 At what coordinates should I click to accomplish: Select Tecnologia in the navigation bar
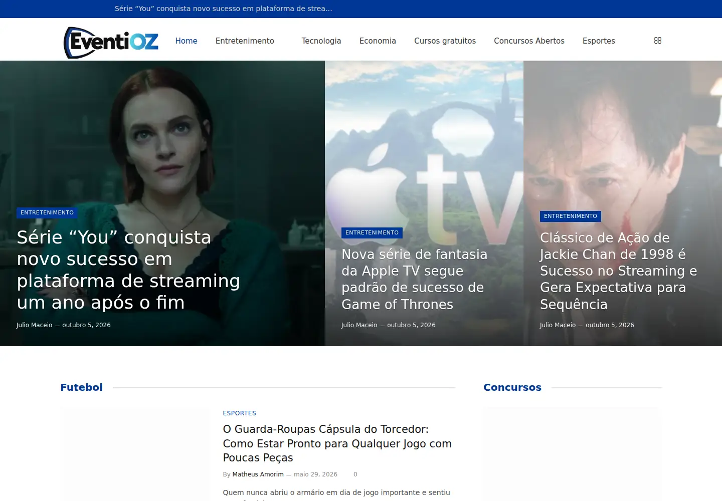[321, 41]
